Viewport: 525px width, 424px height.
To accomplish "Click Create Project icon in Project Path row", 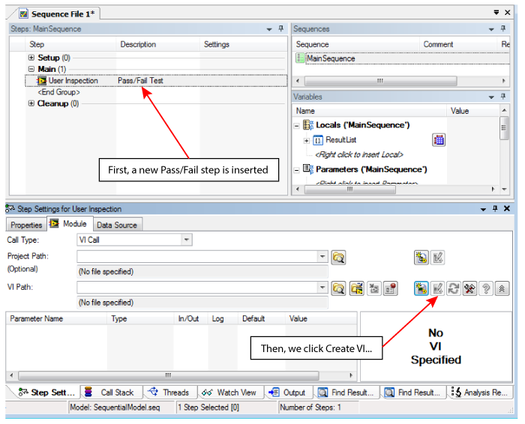I will [x=421, y=258].
